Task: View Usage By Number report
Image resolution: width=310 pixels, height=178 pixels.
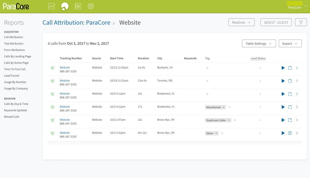Action: (15, 82)
